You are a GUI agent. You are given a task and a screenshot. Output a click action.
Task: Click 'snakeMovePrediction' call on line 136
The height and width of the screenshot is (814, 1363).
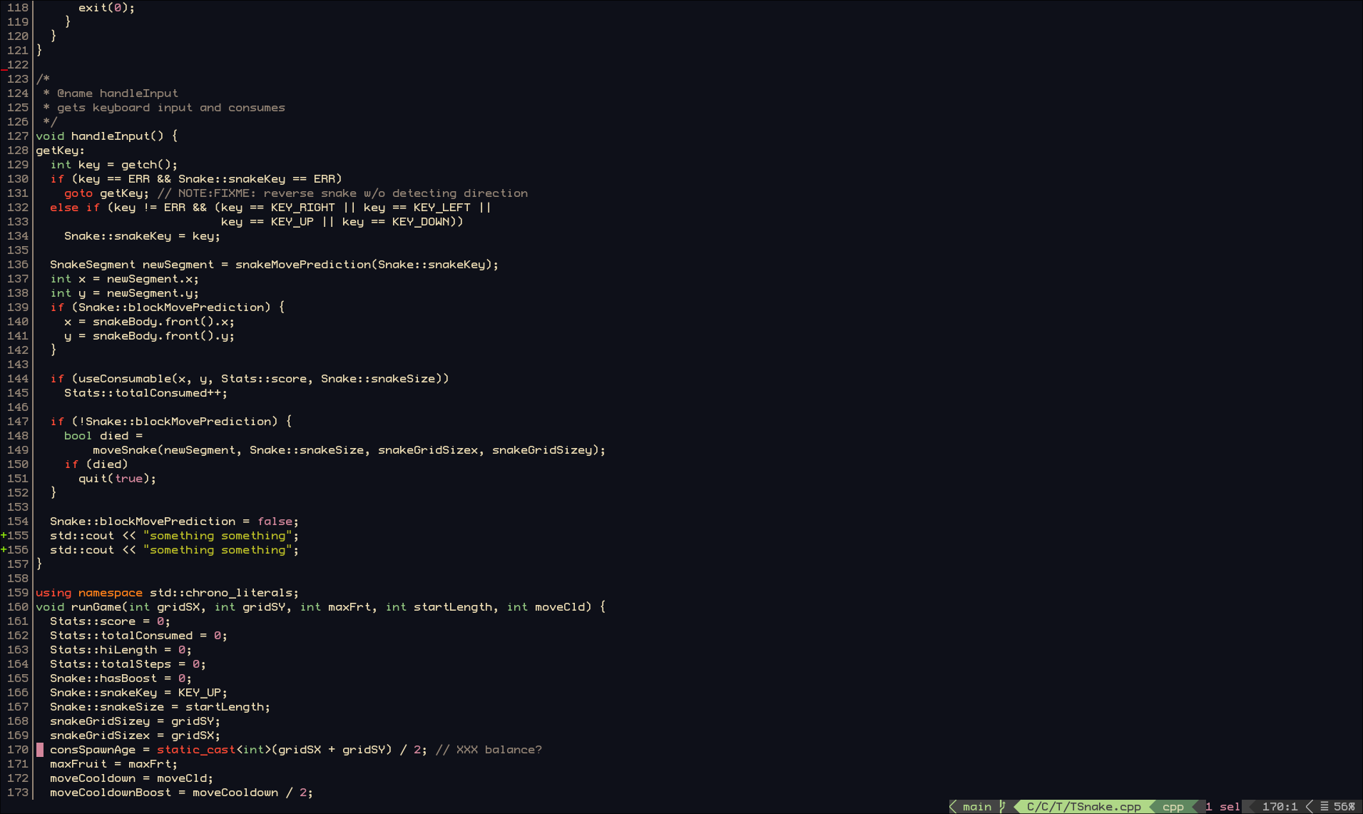coord(302,264)
